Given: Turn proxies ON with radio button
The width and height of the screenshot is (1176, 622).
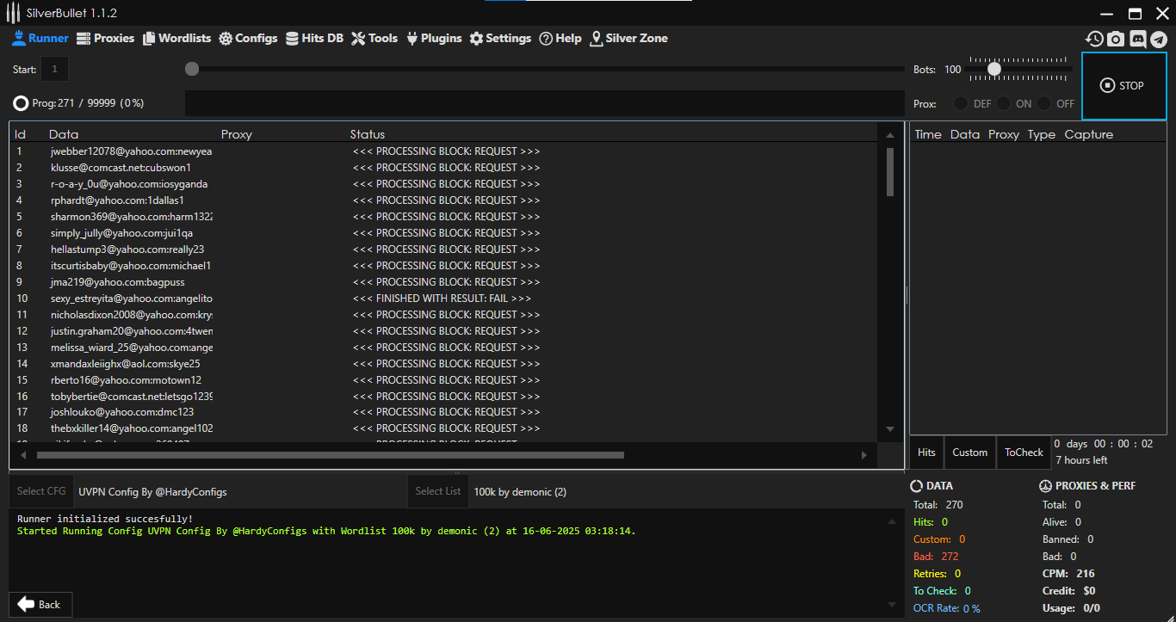Looking at the screenshot, I should pyautogui.click(x=1004, y=103).
